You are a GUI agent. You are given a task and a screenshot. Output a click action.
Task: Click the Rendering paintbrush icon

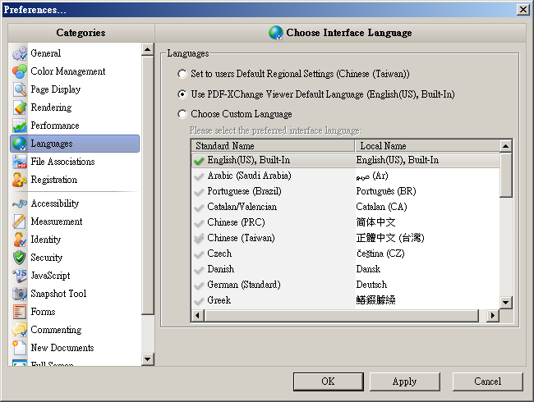click(x=20, y=107)
